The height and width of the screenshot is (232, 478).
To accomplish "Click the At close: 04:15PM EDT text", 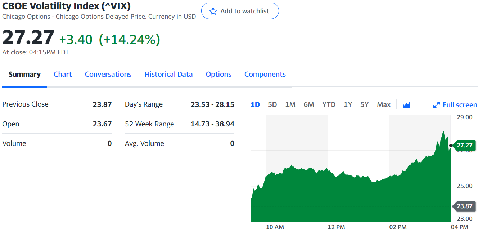I will [36, 52].
